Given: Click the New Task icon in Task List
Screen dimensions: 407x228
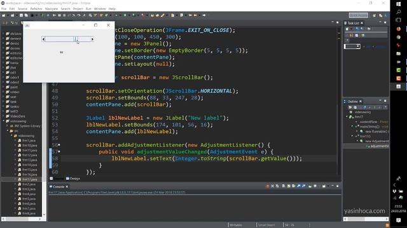Looking at the screenshot, I should click(x=347, y=28).
